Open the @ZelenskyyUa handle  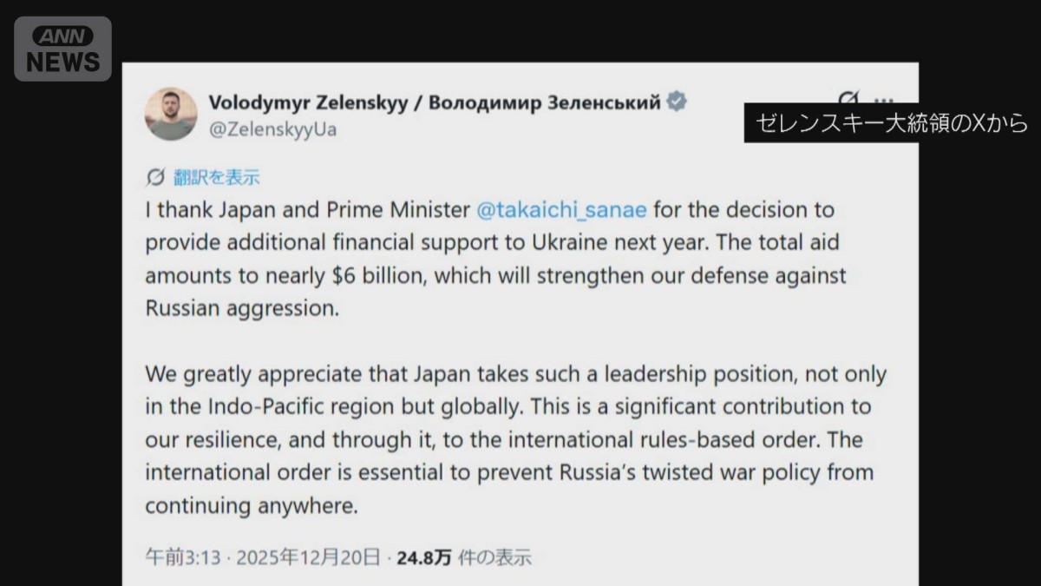click(272, 129)
